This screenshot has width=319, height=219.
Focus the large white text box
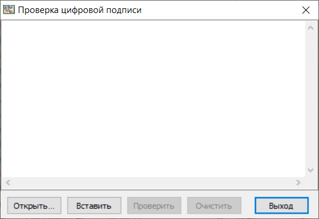point(153,99)
